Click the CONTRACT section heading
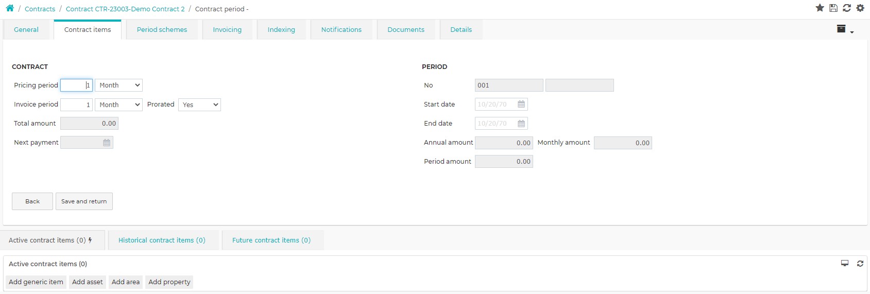The height and width of the screenshot is (294, 870). point(30,67)
